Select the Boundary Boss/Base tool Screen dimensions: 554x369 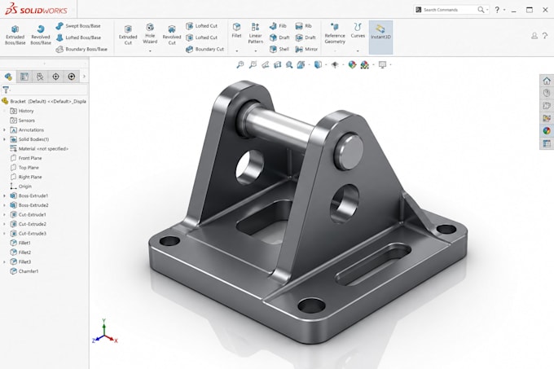81,49
